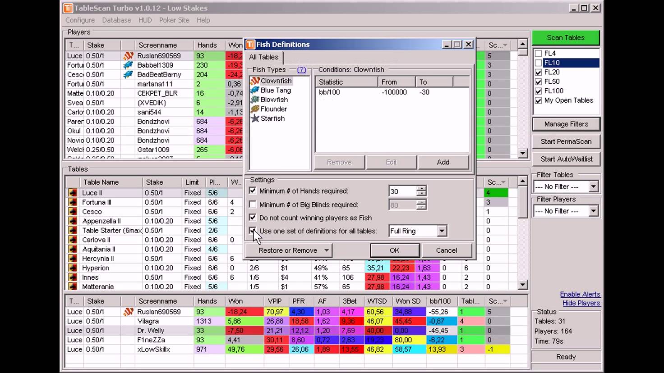Click the clownfish icon beside Ruslan690569

[129, 56]
